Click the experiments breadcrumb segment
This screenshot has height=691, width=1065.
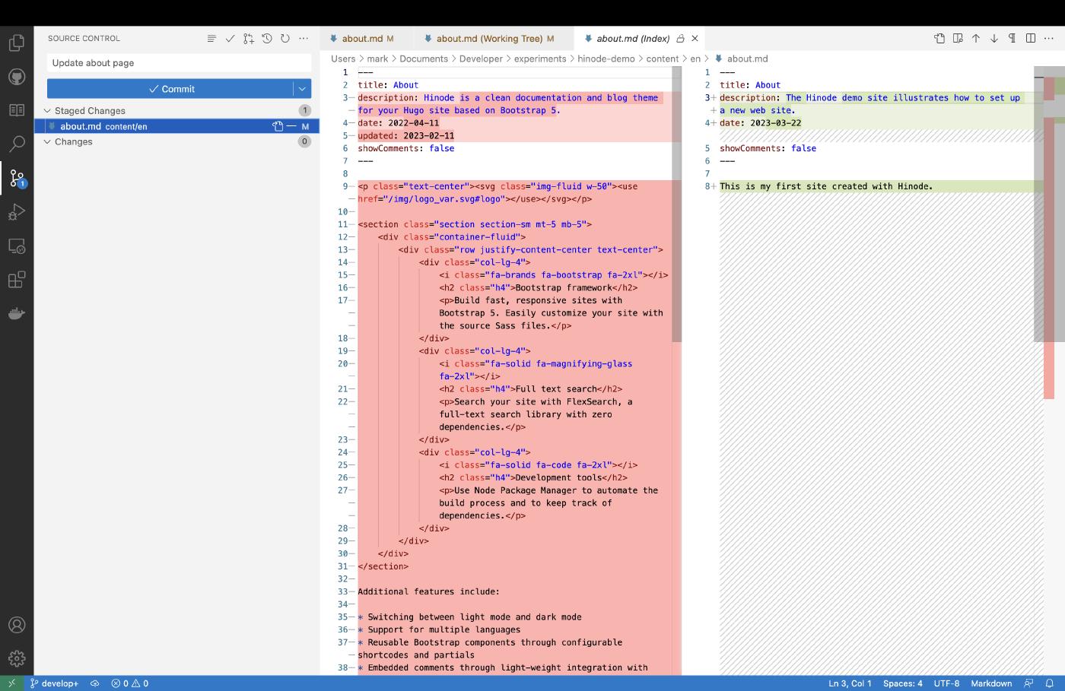540,59
